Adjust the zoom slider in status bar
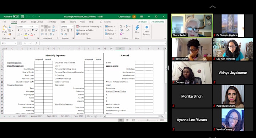The height and width of the screenshot is (138, 256). coord(148,120)
